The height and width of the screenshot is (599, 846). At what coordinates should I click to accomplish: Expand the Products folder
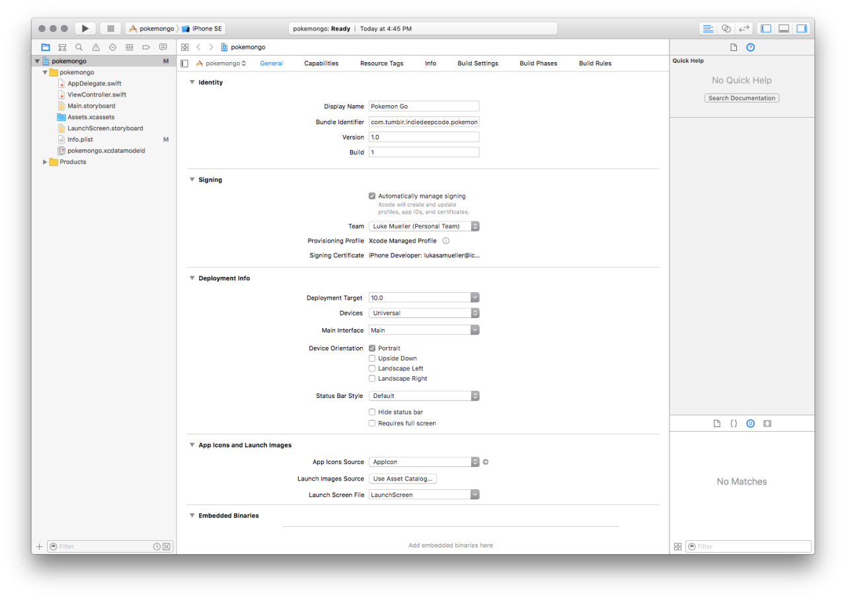45,162
